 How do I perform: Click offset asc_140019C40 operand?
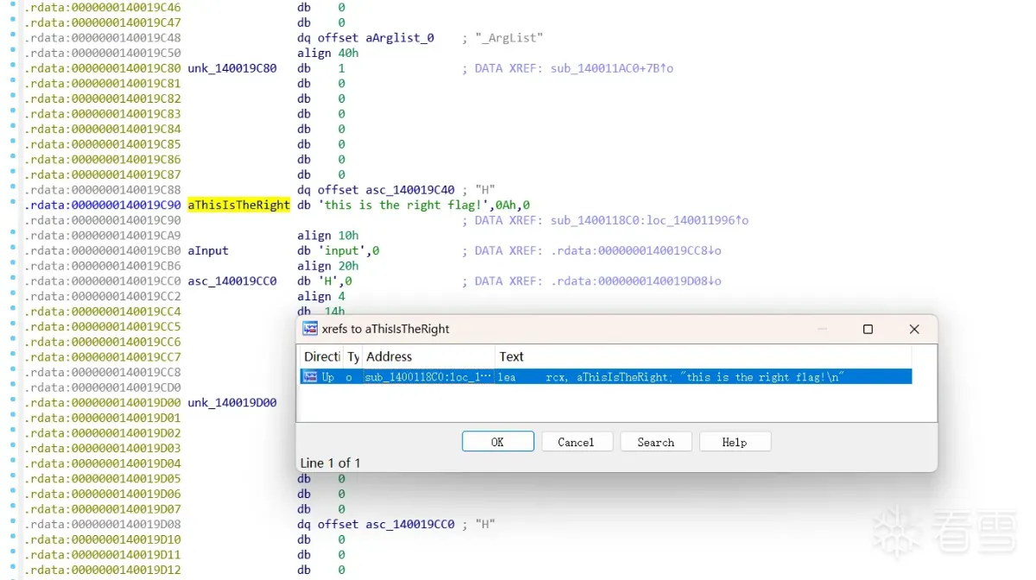(387, 190)
